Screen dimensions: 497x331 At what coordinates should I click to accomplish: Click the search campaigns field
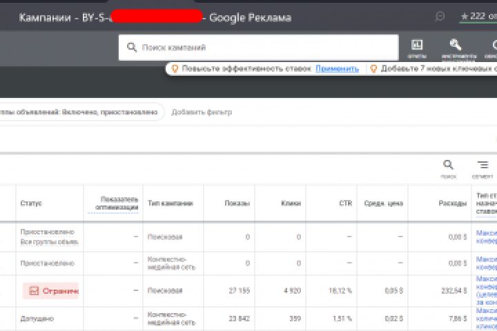(258, 48)
